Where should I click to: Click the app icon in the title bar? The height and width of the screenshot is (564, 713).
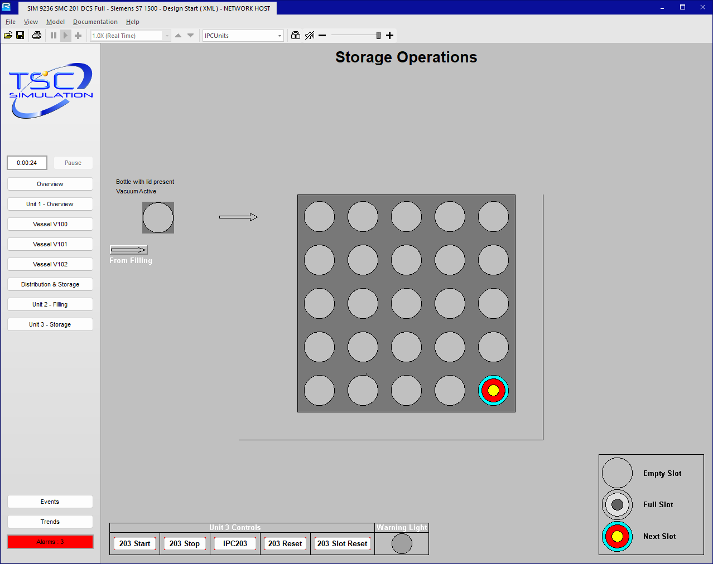6,7
